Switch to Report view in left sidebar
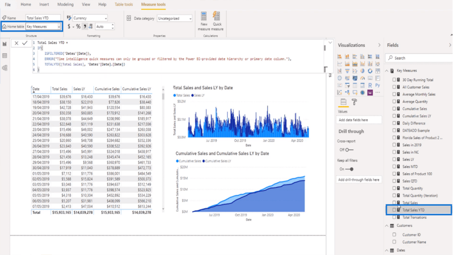 click(4, 44)
